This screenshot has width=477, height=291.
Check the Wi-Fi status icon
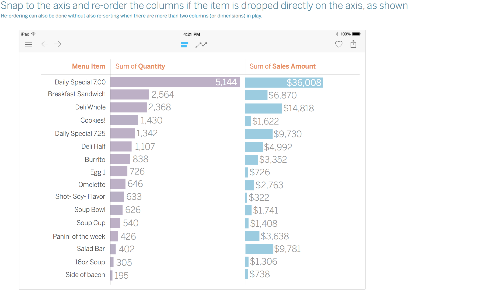click(x=33, y=34)
